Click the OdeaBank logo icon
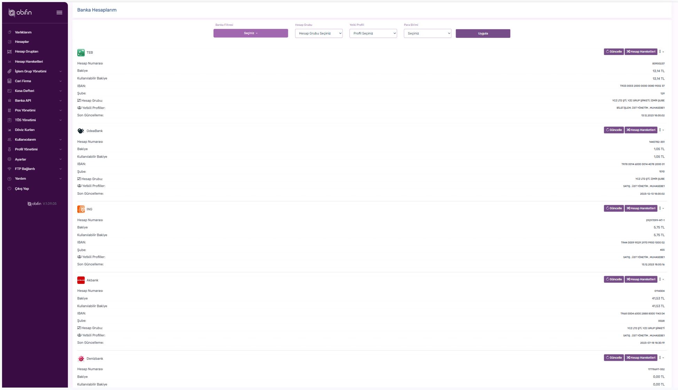The image size is (678, 390). (81, 131)
